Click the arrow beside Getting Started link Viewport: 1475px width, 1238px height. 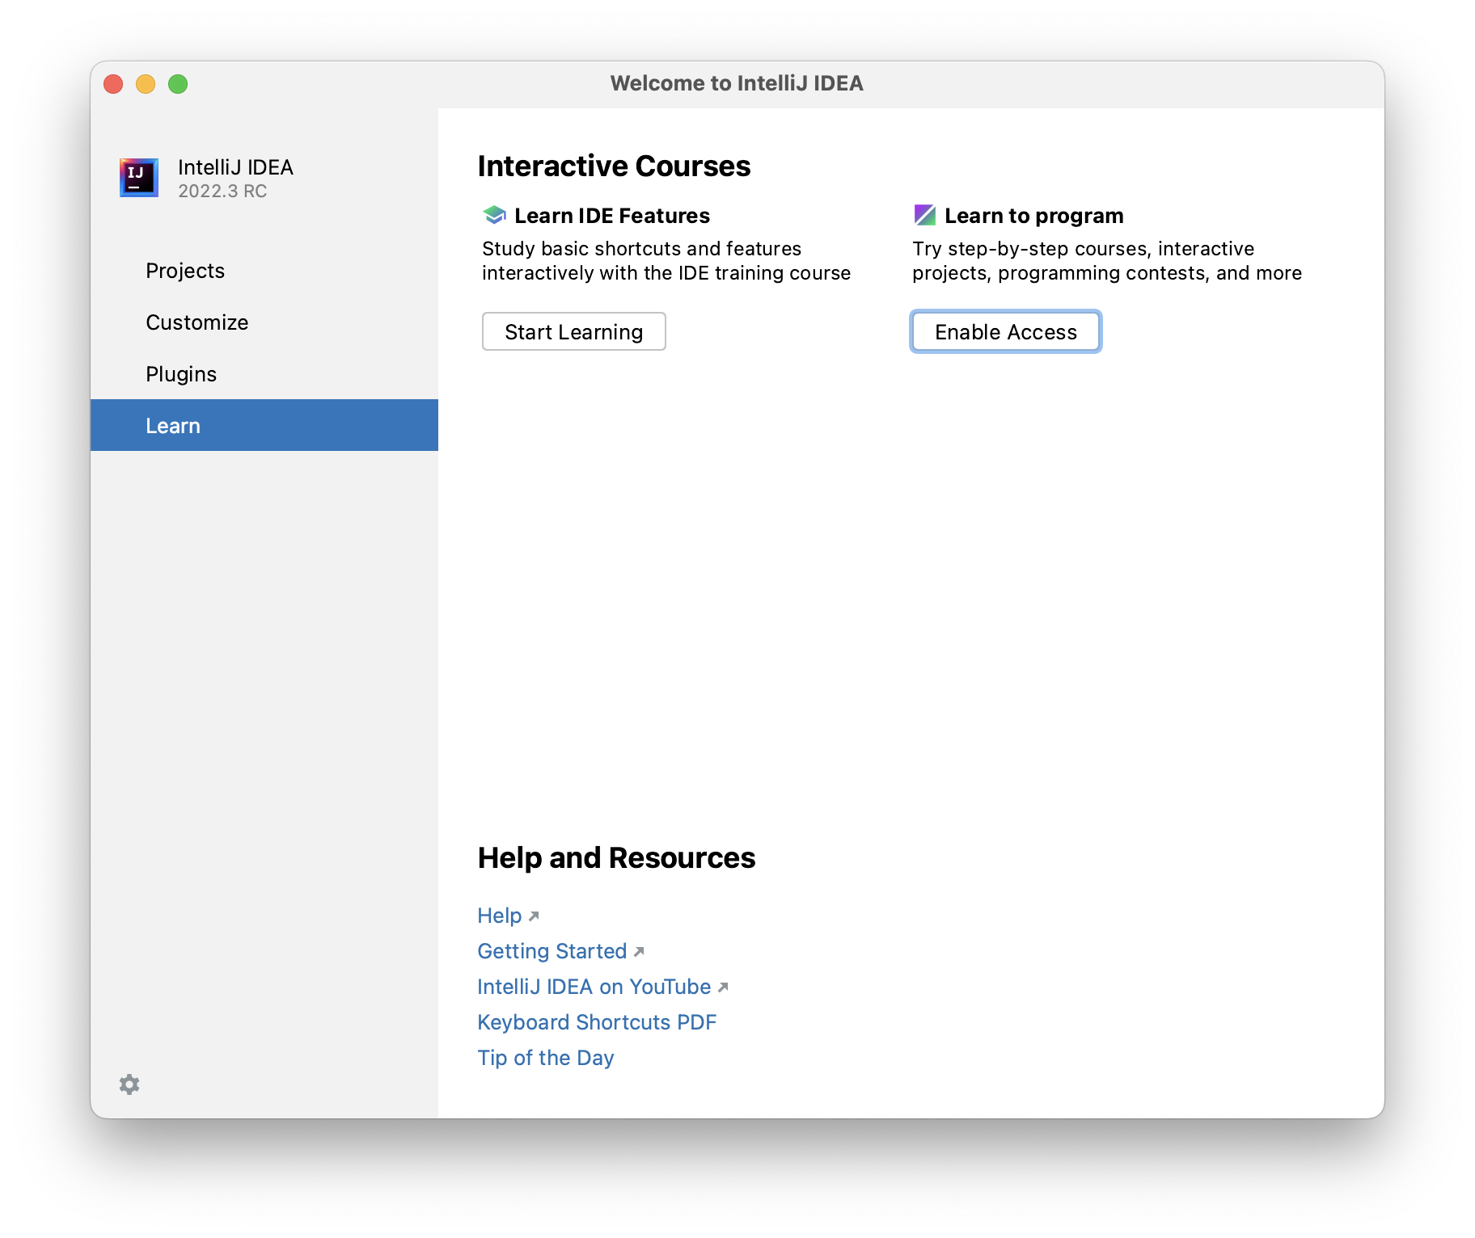click(x=639, y=952)
